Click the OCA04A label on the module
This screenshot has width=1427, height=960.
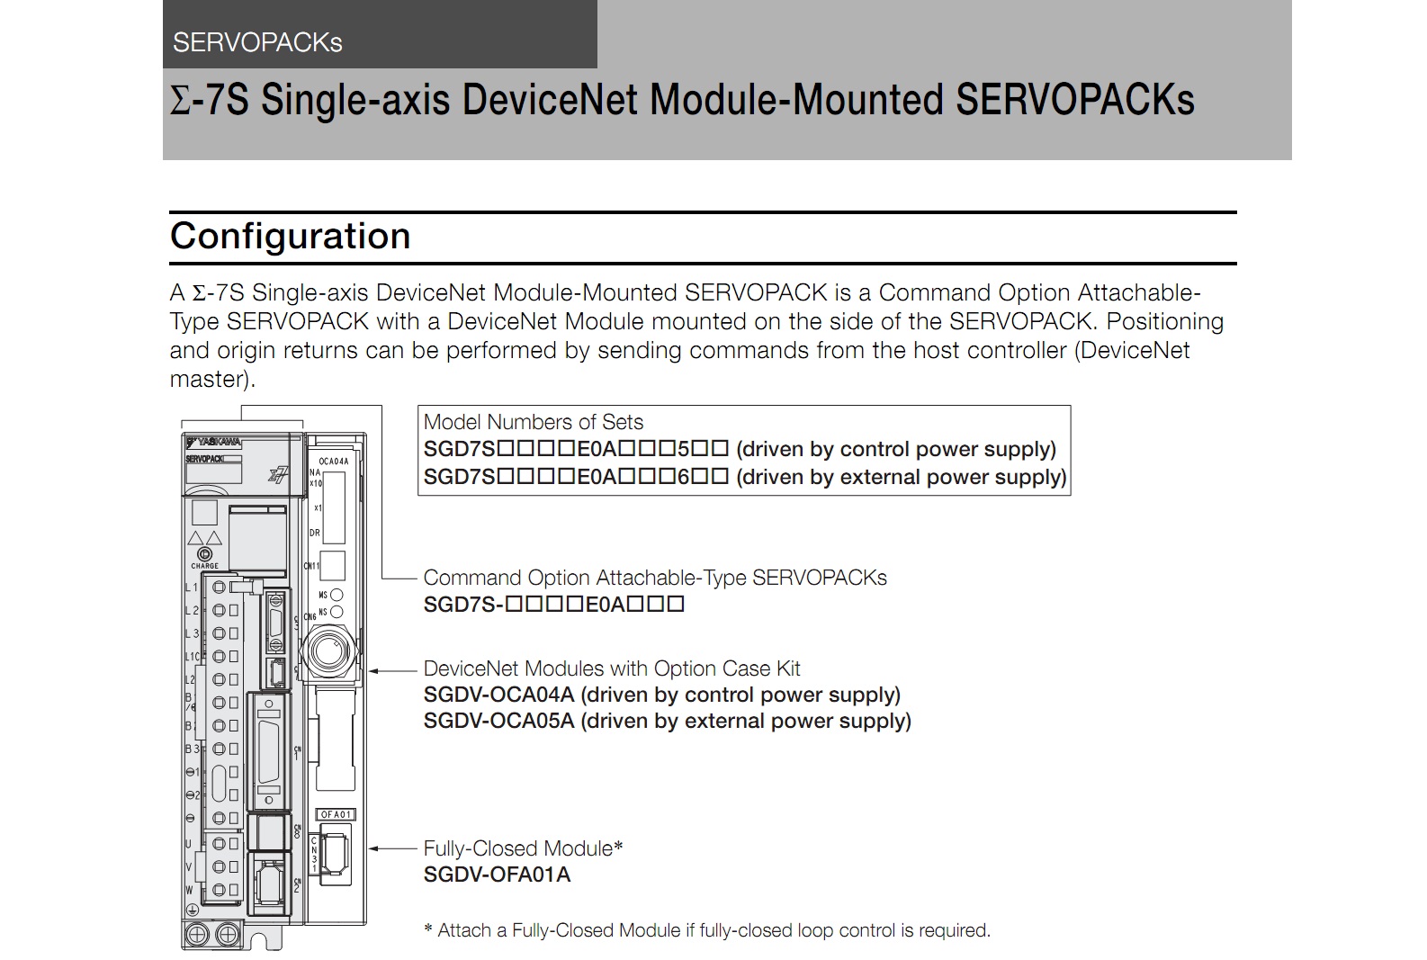click(334, 462)
